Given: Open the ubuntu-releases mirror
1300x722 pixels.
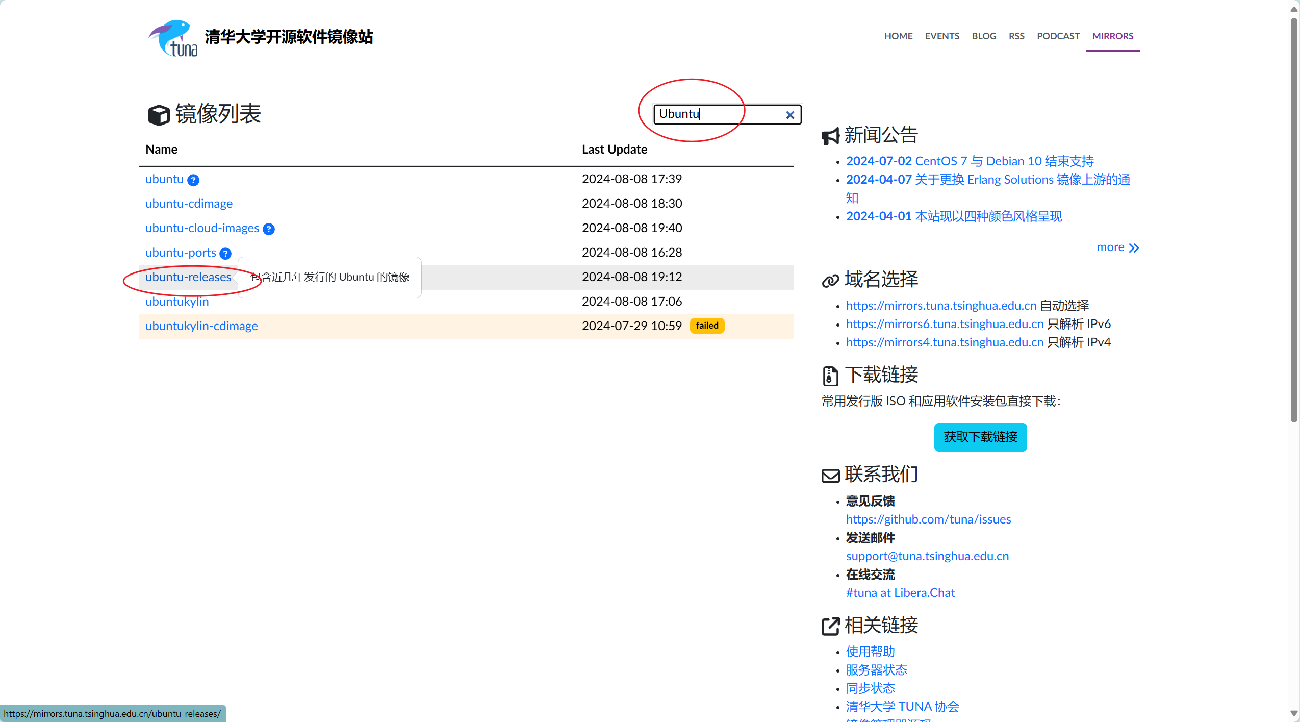Looking at the screenshot, I should (188, 277).
